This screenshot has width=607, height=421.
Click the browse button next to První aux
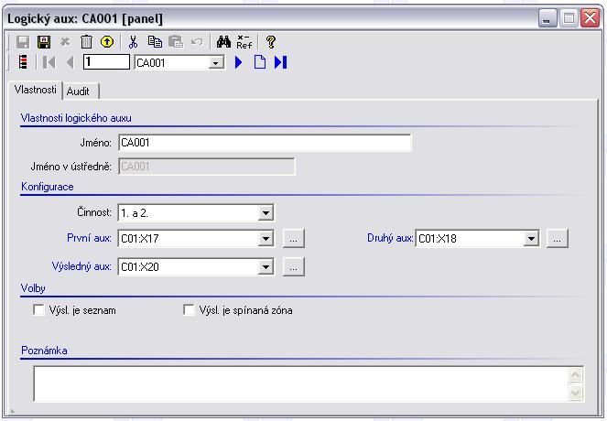(x=293, y=239)
